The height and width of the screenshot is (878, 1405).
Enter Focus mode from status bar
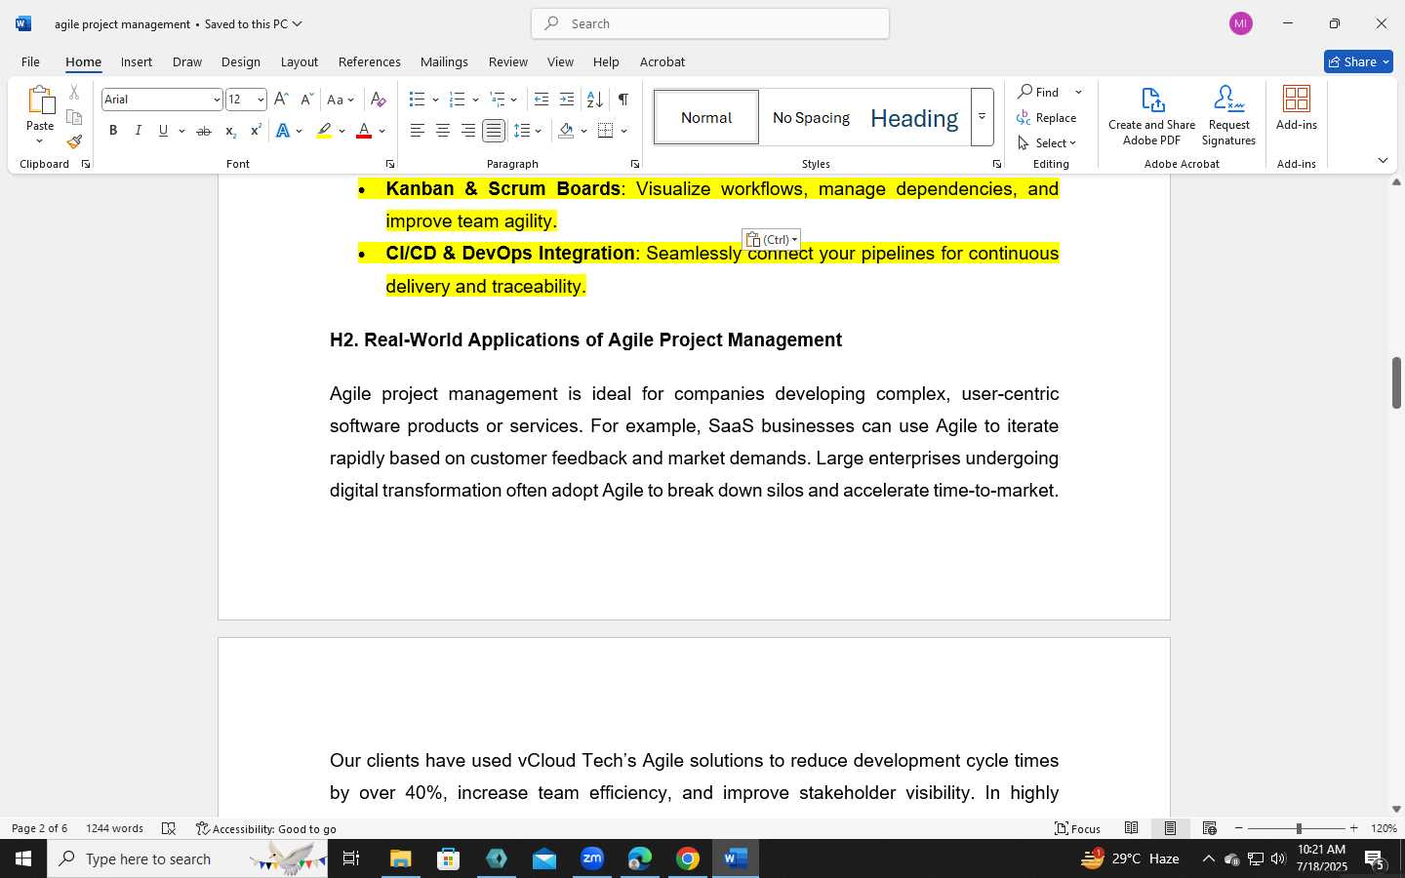(1077, 828)
